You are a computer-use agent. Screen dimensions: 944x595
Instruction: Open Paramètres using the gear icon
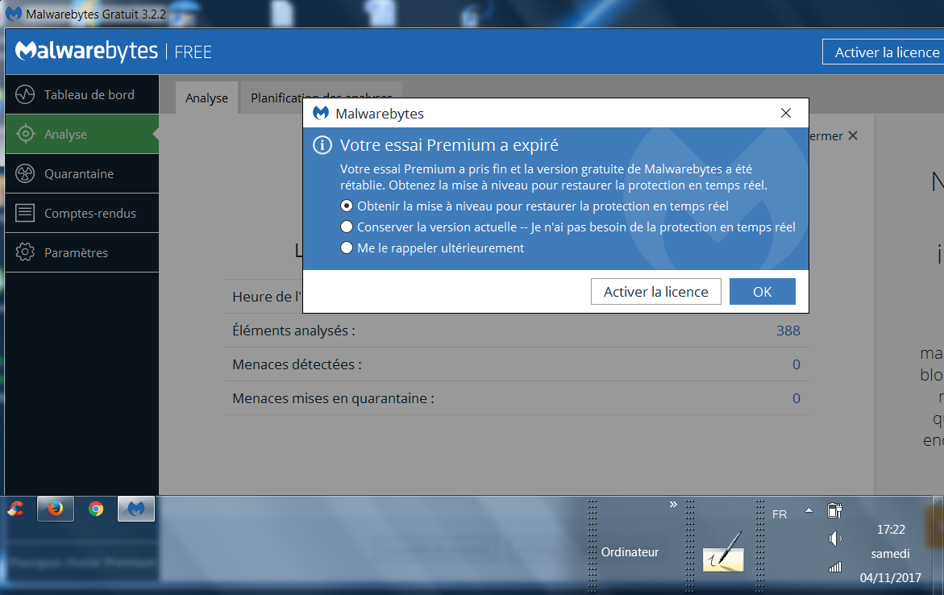click(x=25, y=252)
